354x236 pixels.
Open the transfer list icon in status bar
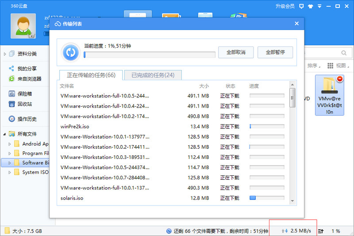coord(321,231)
